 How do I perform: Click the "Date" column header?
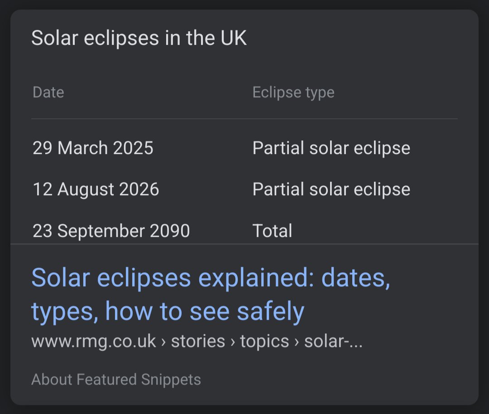tap(48, 92)
